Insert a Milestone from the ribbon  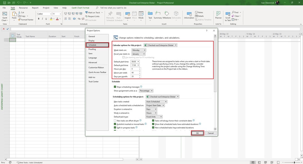click(x=166, y=15)
